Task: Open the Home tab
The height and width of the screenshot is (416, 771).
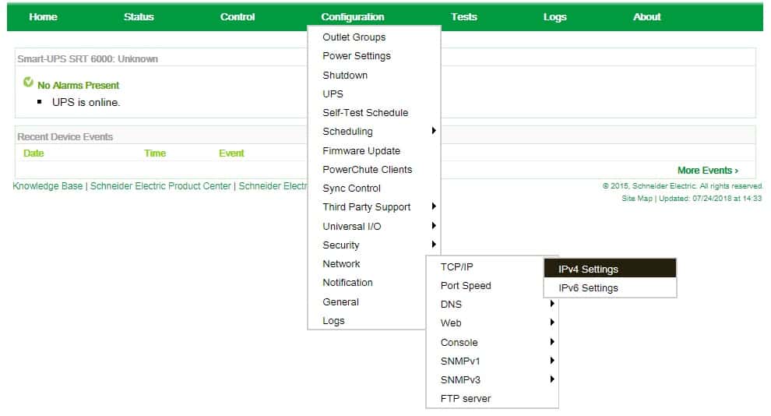Action: point(43,17)
